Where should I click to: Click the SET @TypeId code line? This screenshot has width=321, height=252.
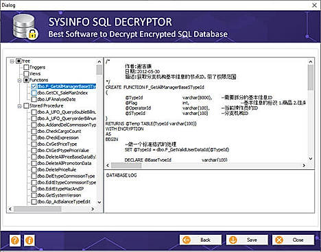177,150
